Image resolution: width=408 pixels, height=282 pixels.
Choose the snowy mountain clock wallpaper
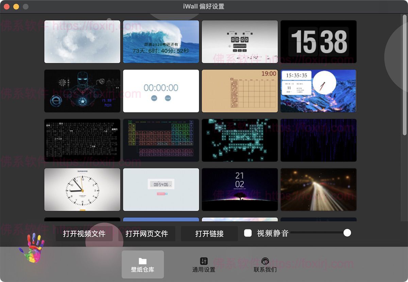(318, 91)
